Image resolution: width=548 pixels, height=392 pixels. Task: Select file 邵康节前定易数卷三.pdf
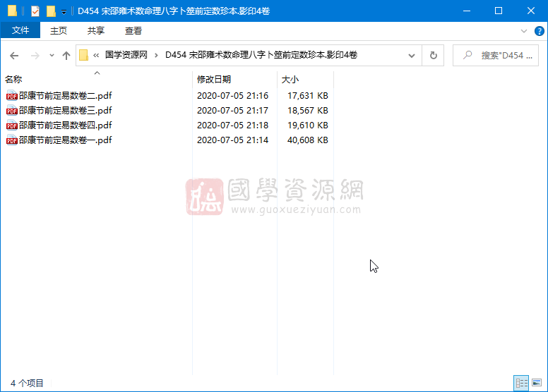(x=66, y=110)
